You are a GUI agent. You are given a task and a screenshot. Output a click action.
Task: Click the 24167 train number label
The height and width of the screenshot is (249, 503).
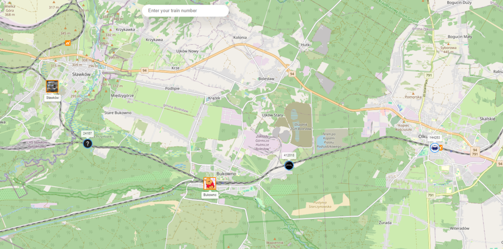pyautogui.click(x=87, y=134)
